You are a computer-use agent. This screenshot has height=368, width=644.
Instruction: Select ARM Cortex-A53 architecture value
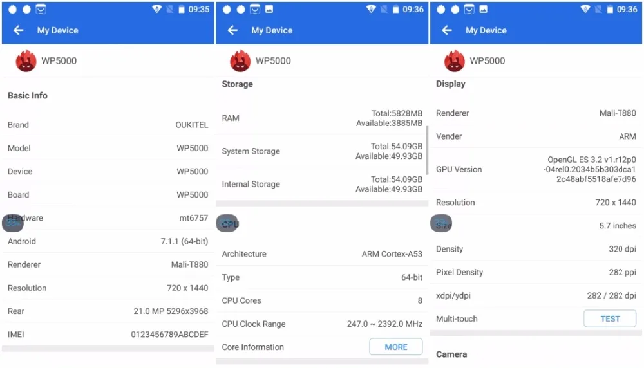pos(392,254)
